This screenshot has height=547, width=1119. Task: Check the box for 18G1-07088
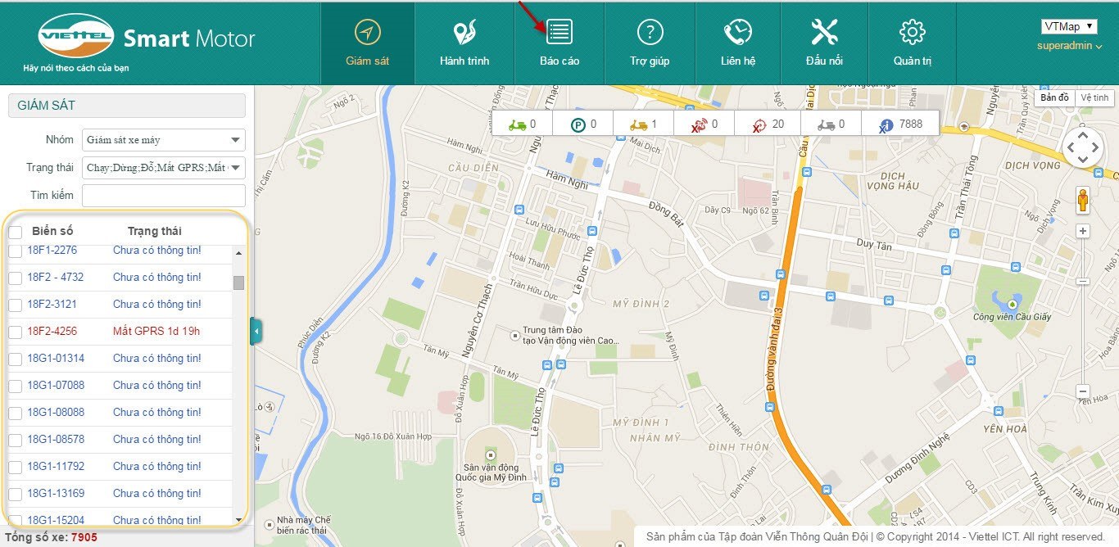point(15,386)
